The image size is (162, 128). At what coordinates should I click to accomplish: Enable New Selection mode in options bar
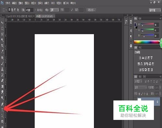[x=9, y=10]
